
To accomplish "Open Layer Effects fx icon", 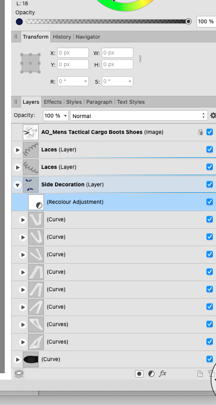I will (x=163, y=373).
